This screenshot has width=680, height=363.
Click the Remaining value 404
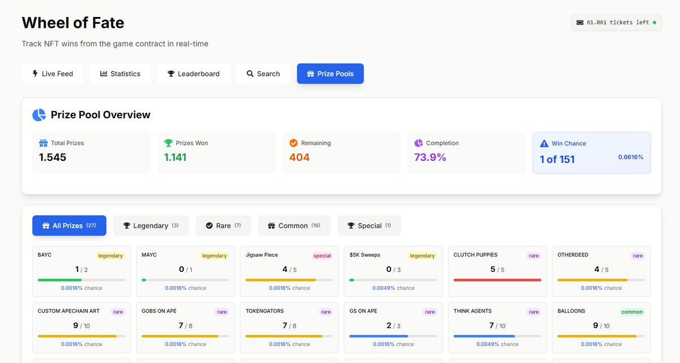[x=299, y=157]
